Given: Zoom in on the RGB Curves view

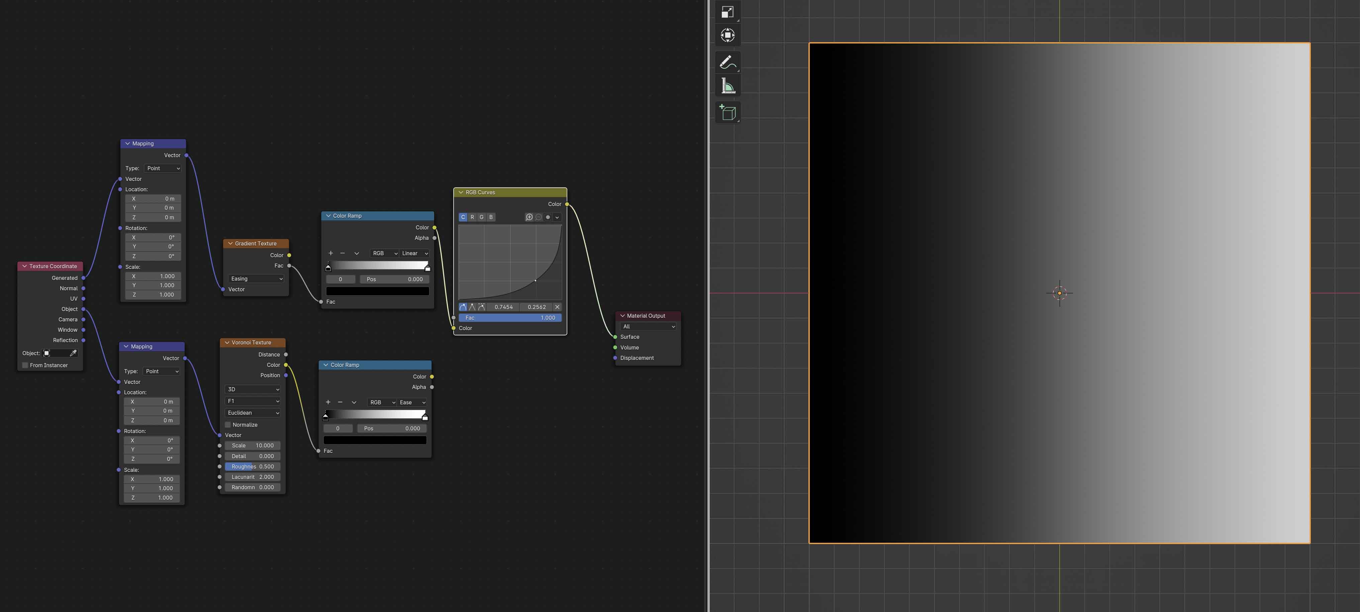Looking at the screenshot, I should click(x=529, y=217).
